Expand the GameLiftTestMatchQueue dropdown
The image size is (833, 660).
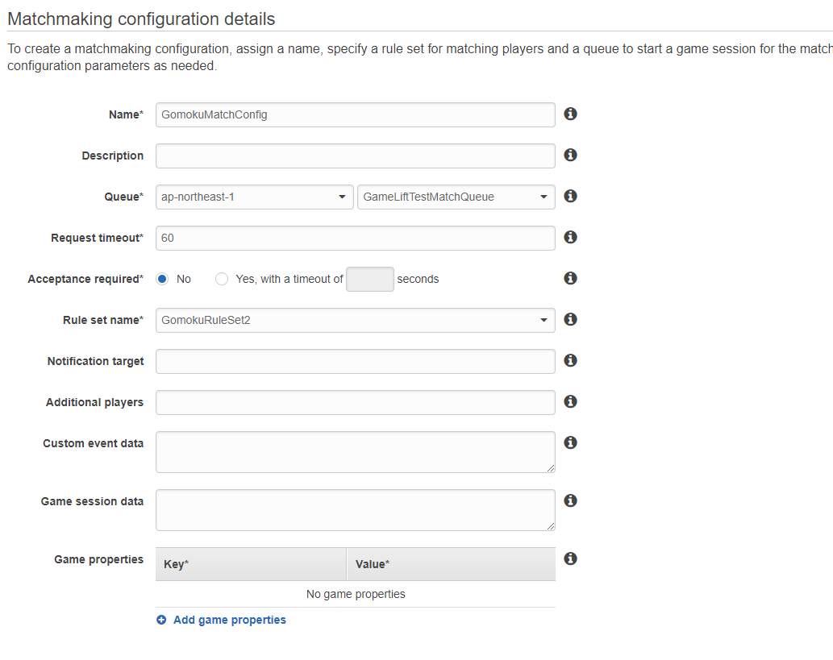tap(456, 197)
